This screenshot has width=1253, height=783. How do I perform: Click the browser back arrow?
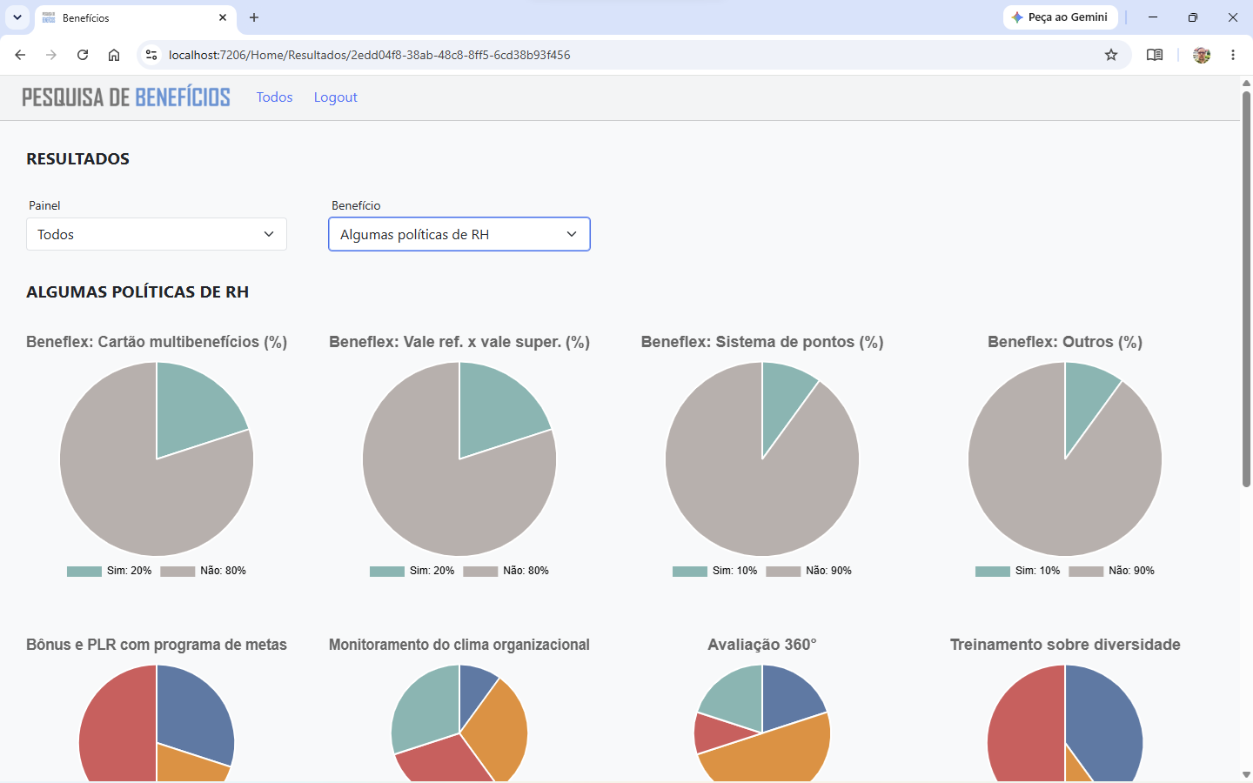(20, 55)
